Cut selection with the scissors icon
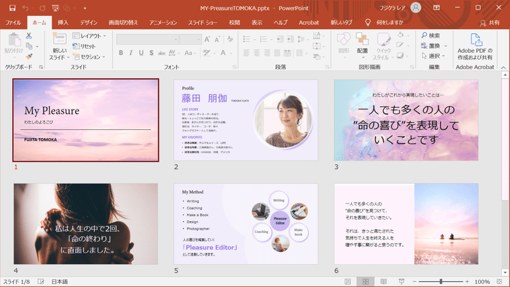The width and height of the screenshot is (510, 287). (x=29, y=36)
